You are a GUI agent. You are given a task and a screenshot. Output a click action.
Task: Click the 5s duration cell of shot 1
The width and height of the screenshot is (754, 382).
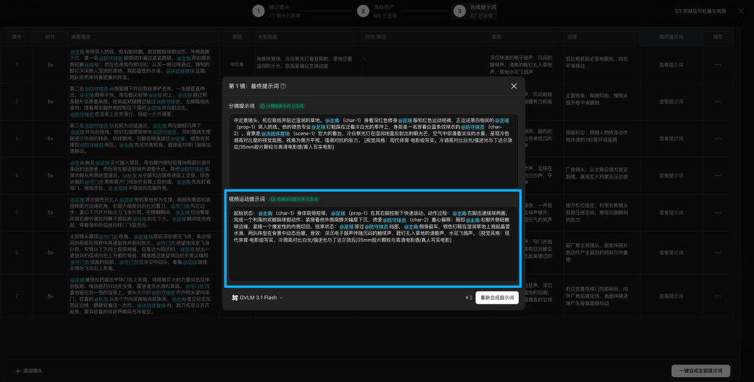tap(50, 65)
